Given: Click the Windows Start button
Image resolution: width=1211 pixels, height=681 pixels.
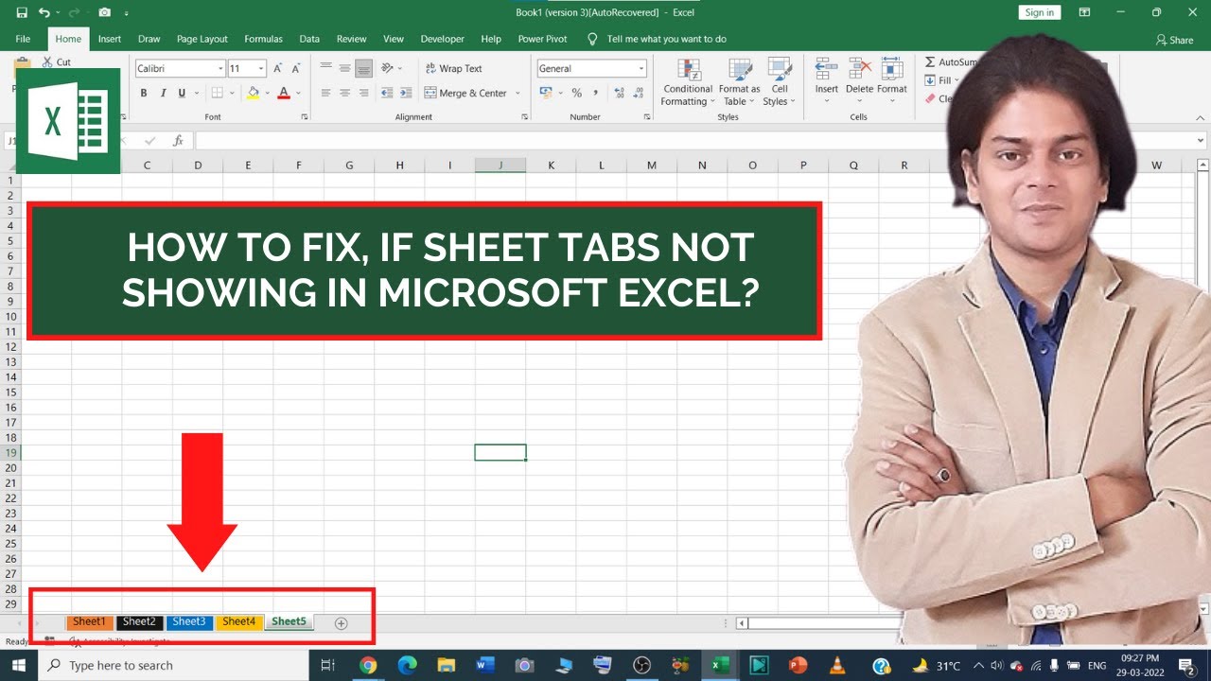Looking at the screenshot, I should [19, 666].
